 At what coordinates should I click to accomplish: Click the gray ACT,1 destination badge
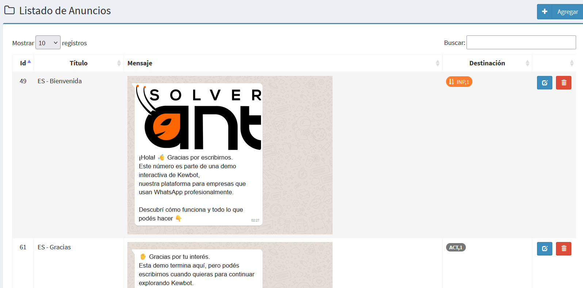[456, 247]
